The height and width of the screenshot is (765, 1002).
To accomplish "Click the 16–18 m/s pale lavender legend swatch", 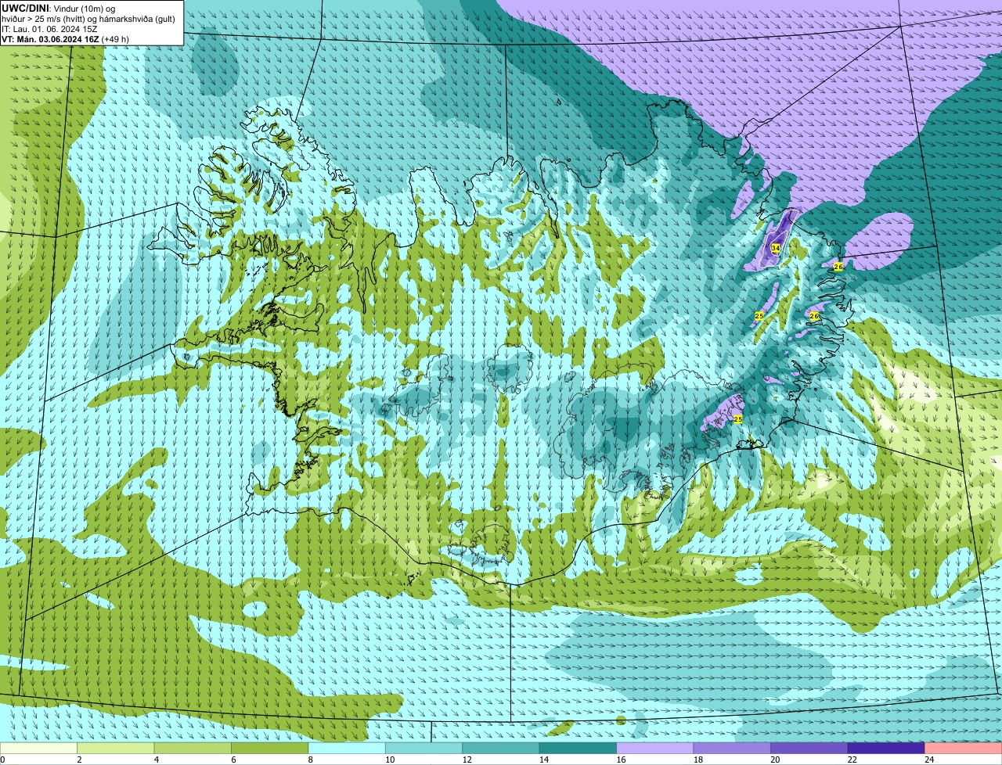I will click(655, 748).
